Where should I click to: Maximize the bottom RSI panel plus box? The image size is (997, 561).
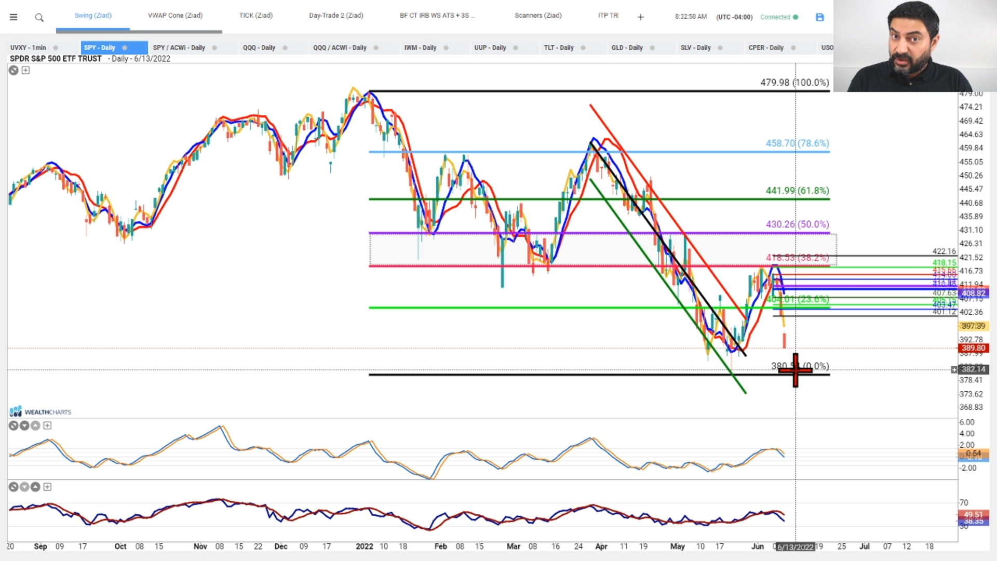coord(47,487)
